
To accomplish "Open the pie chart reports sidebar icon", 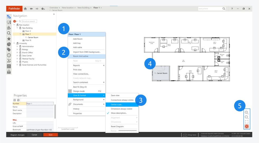I will (x=9, y=44).
